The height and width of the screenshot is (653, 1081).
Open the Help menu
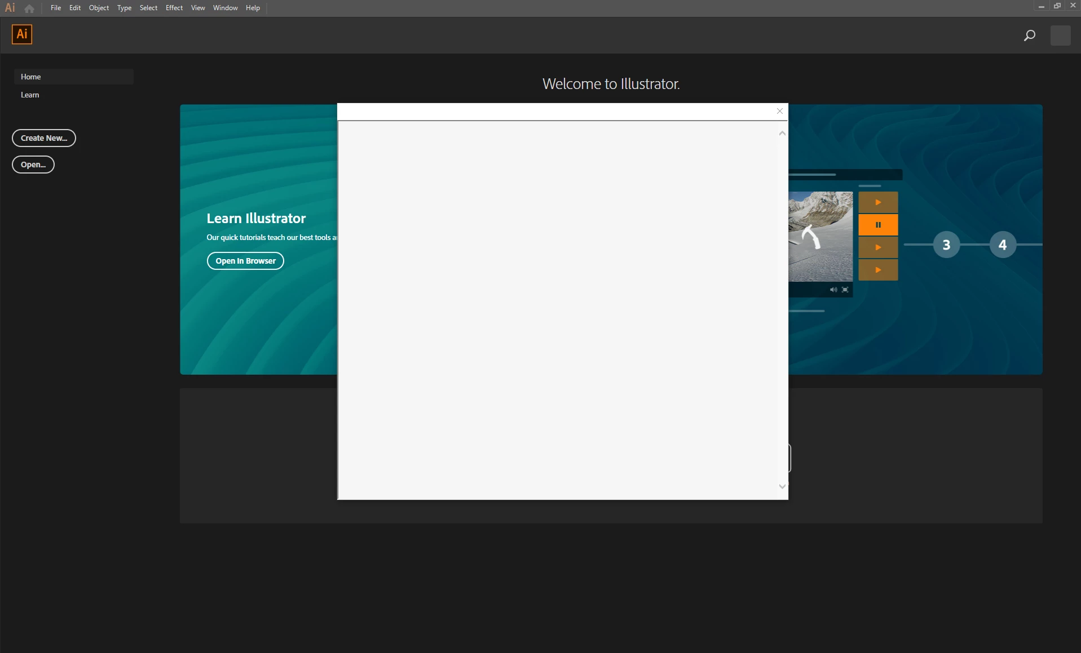click(x=253, y=8)
